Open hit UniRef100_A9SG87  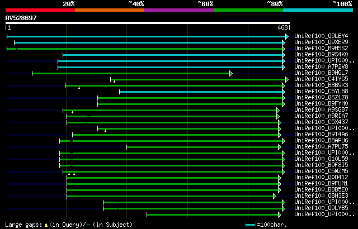(321, 110)
